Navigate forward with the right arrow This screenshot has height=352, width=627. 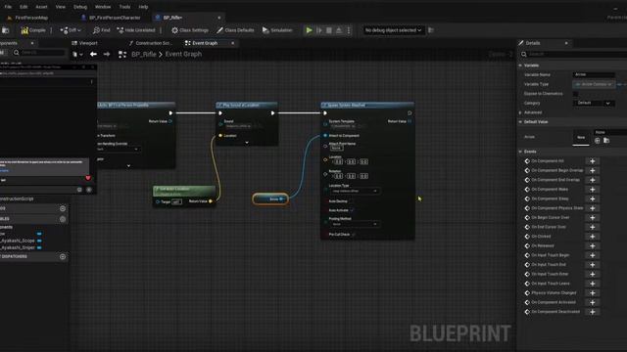pos(107,55)
